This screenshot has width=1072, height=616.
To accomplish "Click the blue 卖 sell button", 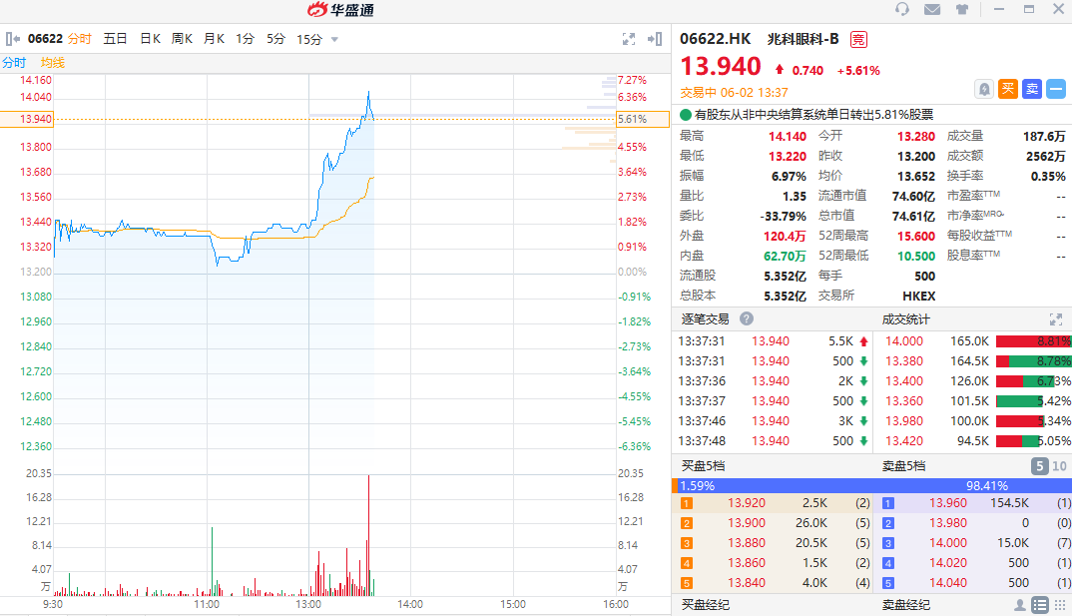I will coord(1032,89).
